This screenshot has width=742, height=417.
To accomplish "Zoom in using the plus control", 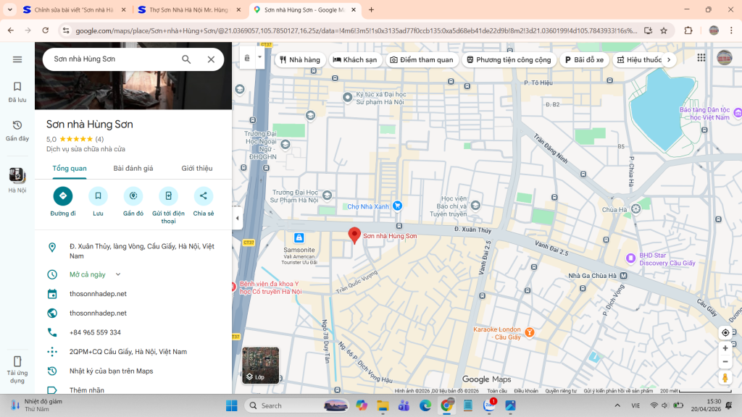I will (x=725, y=347).
